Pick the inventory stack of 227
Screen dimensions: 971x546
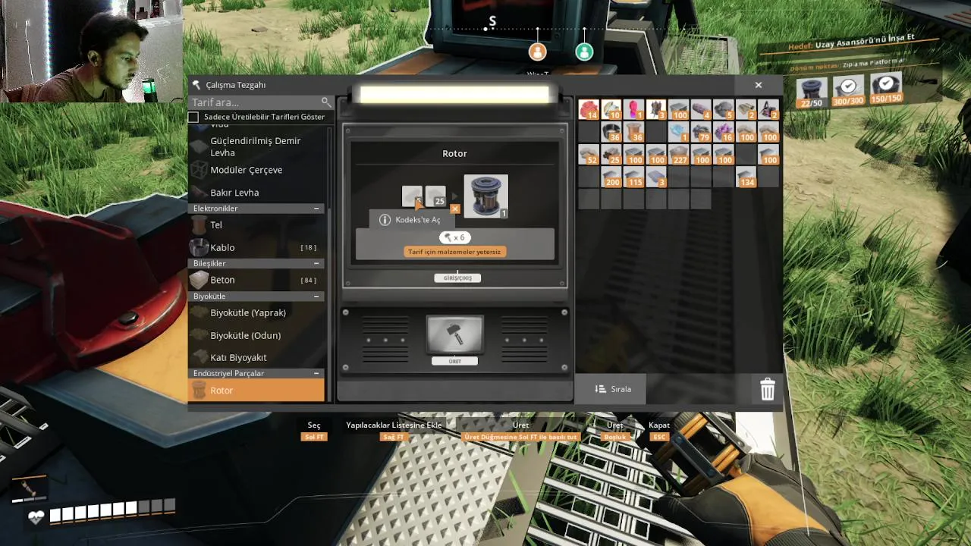tap(679, 155)
